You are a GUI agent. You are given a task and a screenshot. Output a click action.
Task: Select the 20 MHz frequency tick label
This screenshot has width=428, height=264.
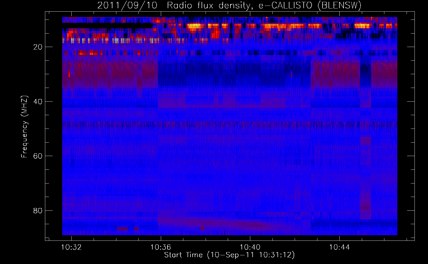38,47
